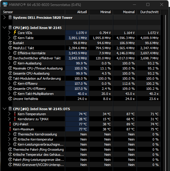Click the Maximal column header
The height and width of the screenshot is (171, 170).
coord(125,12)
